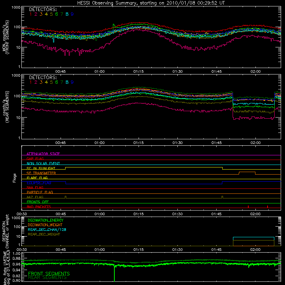285x285 pixels.
Task: Click 02:00 tick label under rear segments plot
Action: [255, 143]
